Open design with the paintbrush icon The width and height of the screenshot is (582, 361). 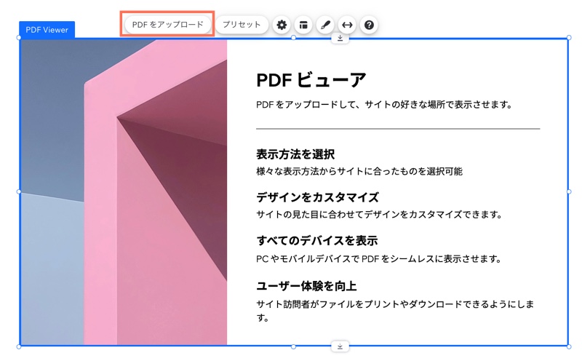pyautogui.click(x=325, y=25)
